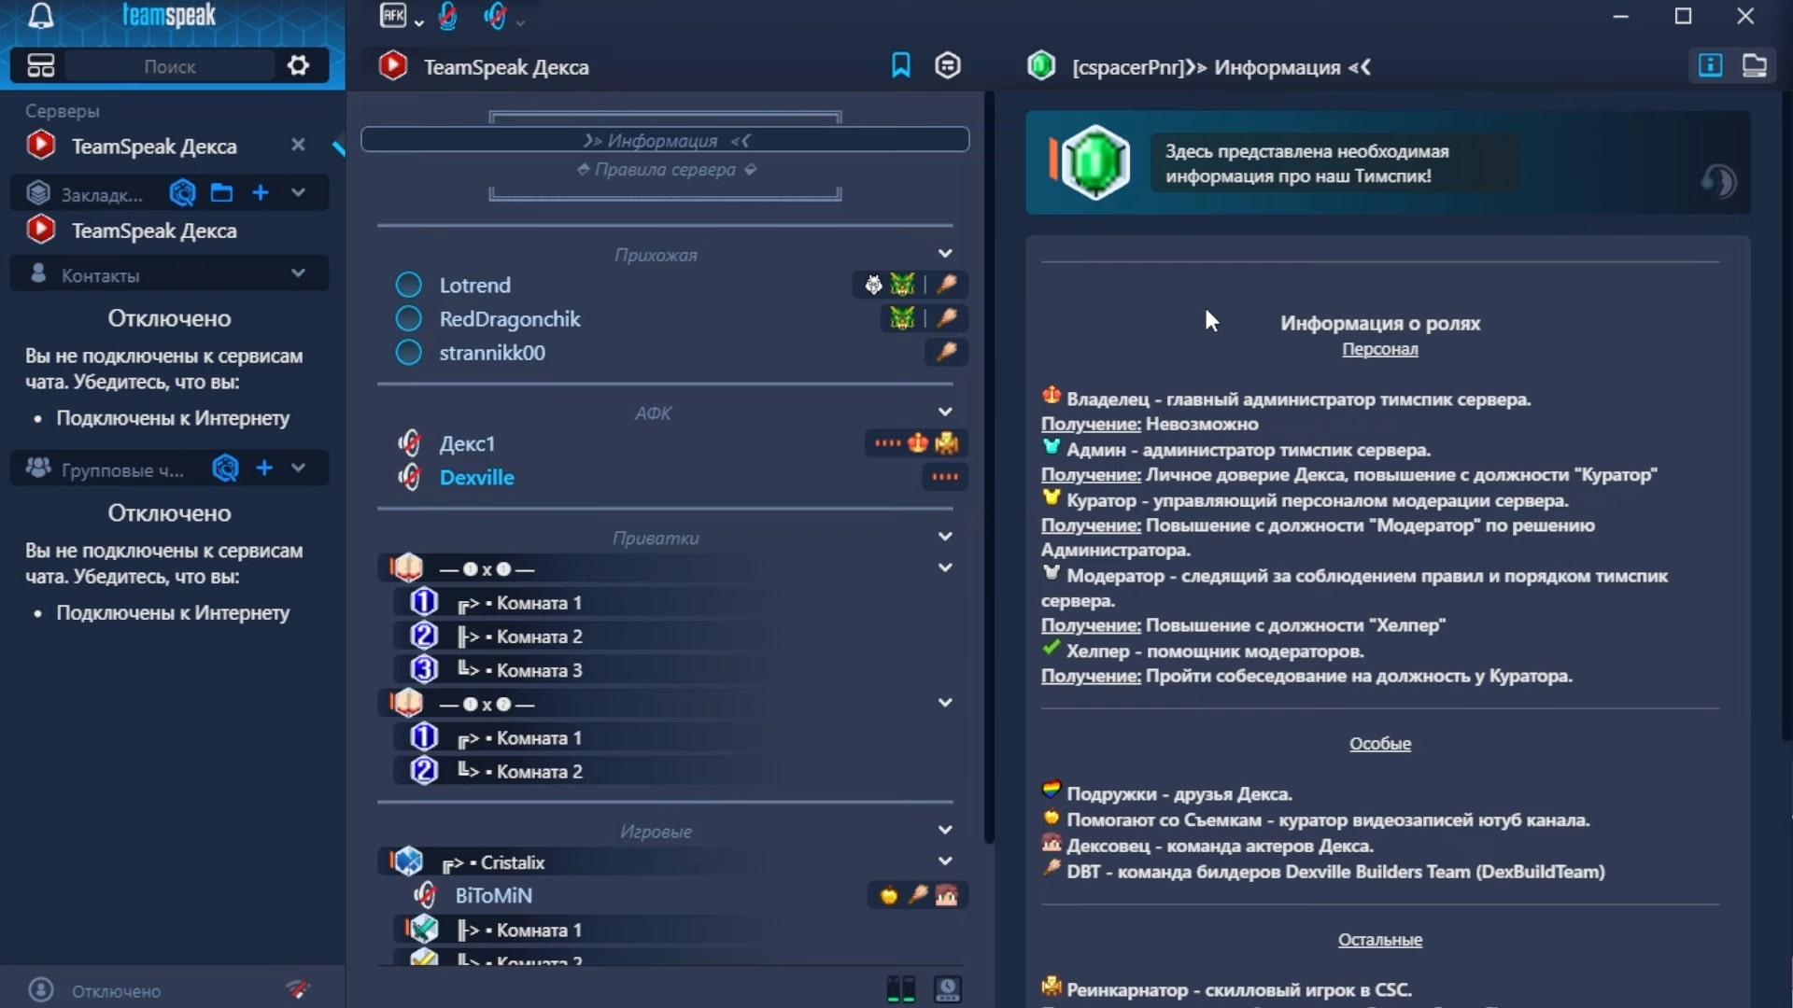Image resolution: width=1793 pixels, height=1008 pixels.
Task: Select user Dexville
Action: (476, 477)
